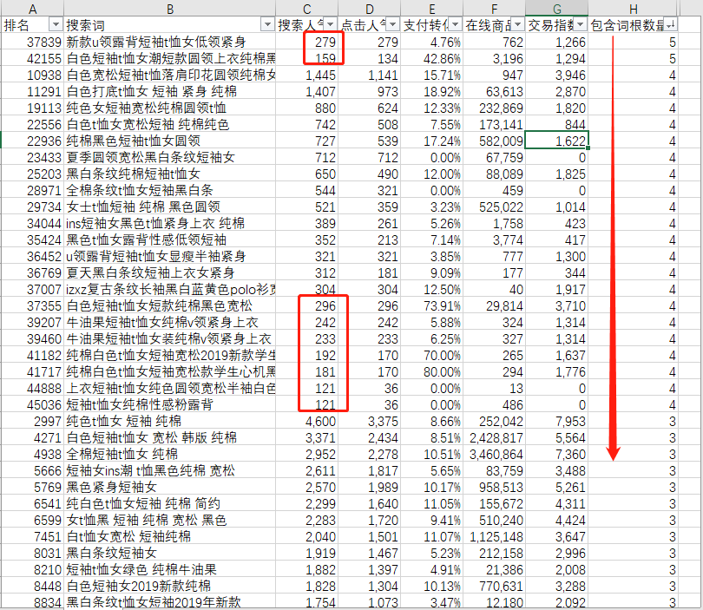Select cell ins短袖女黑色t恤紧身上衣 纯棉

click(169, 223)
